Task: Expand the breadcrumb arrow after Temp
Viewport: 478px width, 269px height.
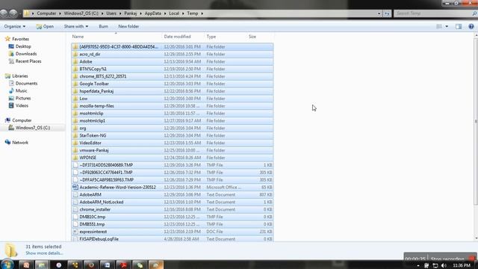Action: pyautogui.click(x=202, y=13)
